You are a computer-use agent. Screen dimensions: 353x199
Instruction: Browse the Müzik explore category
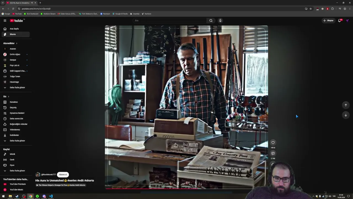(x=15, y=154)
